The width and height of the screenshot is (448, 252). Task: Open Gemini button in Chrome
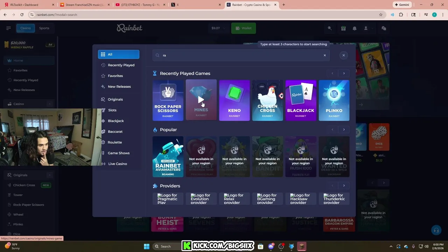pyautogui.click(x=402, y=5)
